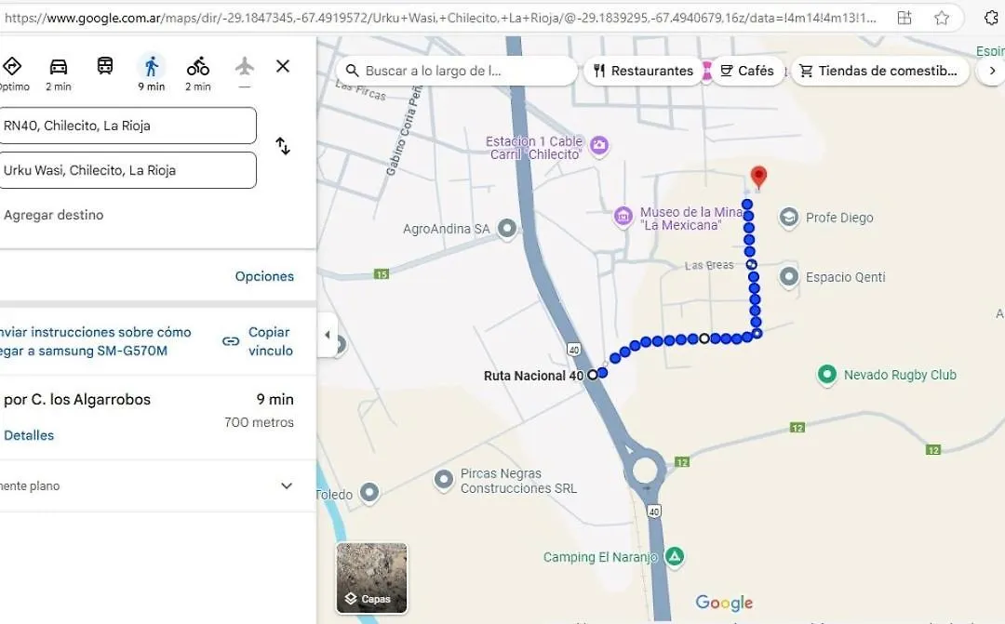The image size is (1005, 624).
Task: Copy the route link
Action: coord(258,341)
